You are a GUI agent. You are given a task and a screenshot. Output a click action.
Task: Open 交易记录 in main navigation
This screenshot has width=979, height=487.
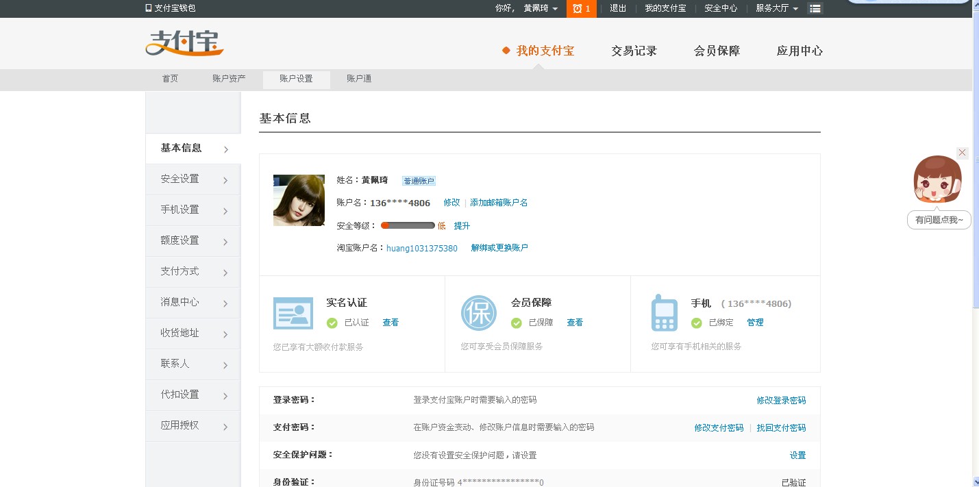coord(634,51)
